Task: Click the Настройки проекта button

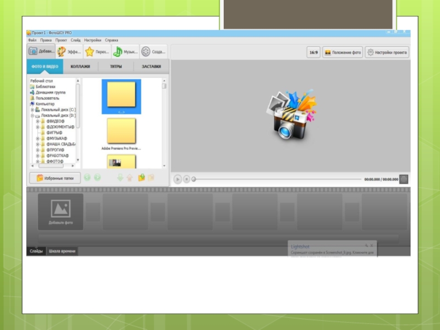Action: 388,53
